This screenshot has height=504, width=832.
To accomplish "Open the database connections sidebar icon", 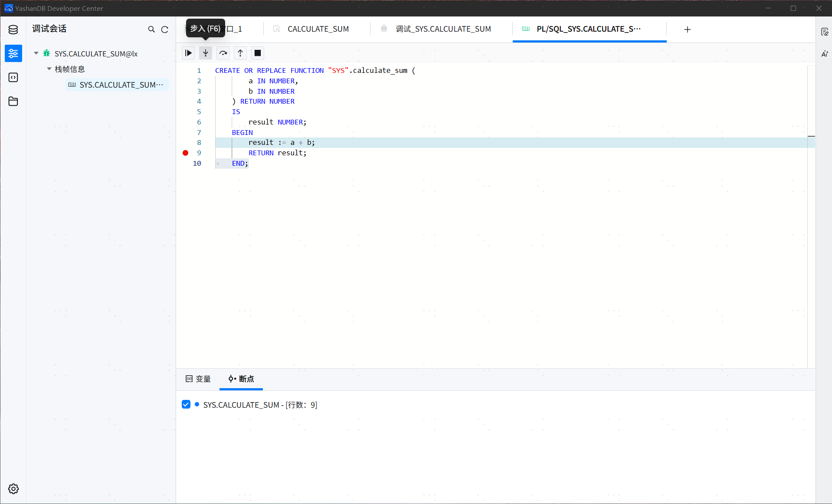I will [x=13, y=29].
